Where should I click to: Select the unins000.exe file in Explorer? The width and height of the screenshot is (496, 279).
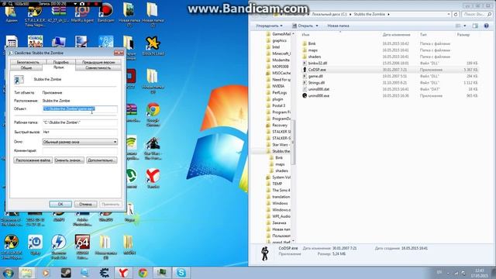(390, 95)
